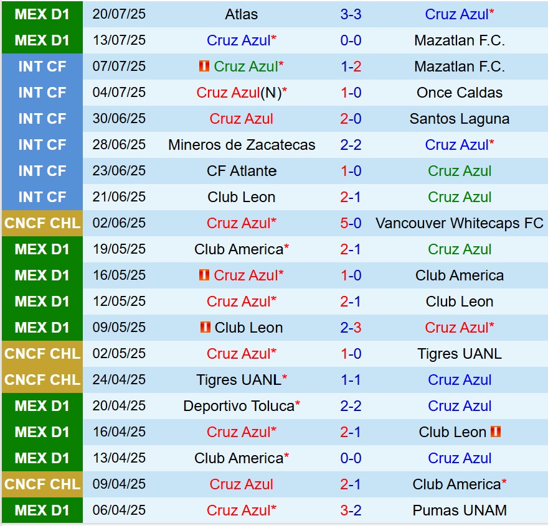Click red card icon after Club Leon on 16/04/25
548x526 pixels.
[496, 432]
